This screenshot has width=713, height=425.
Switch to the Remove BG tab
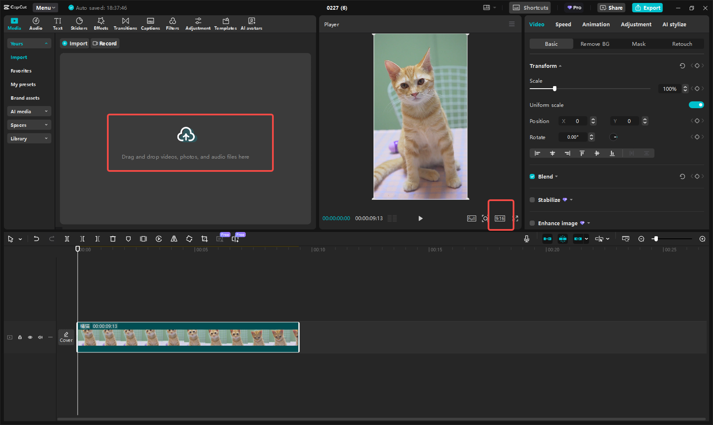(x=595, y=44)
